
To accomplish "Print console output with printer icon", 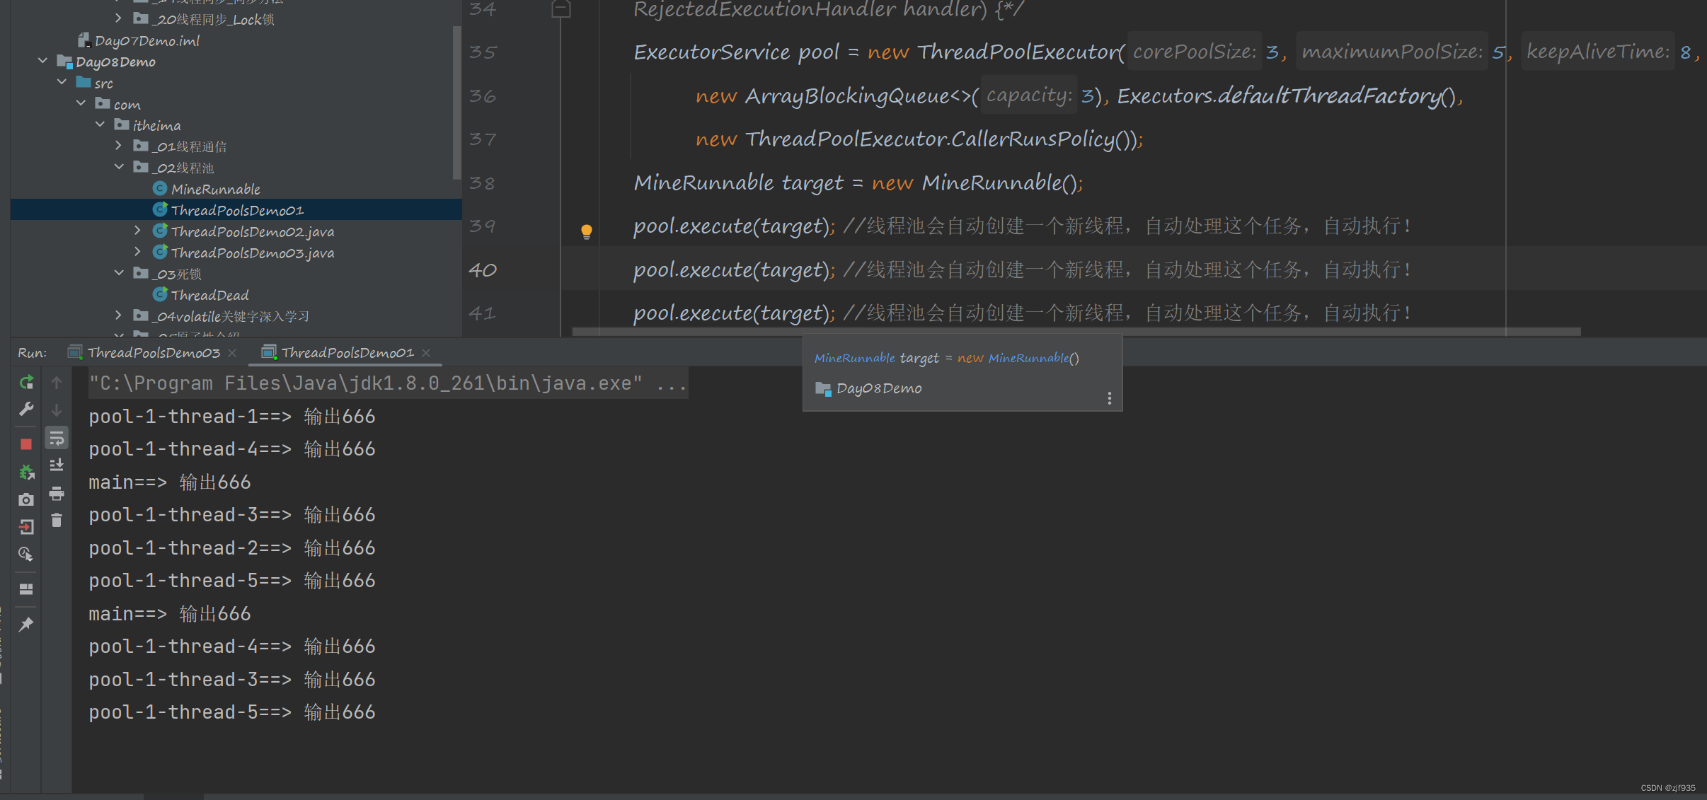I will 57,493.
